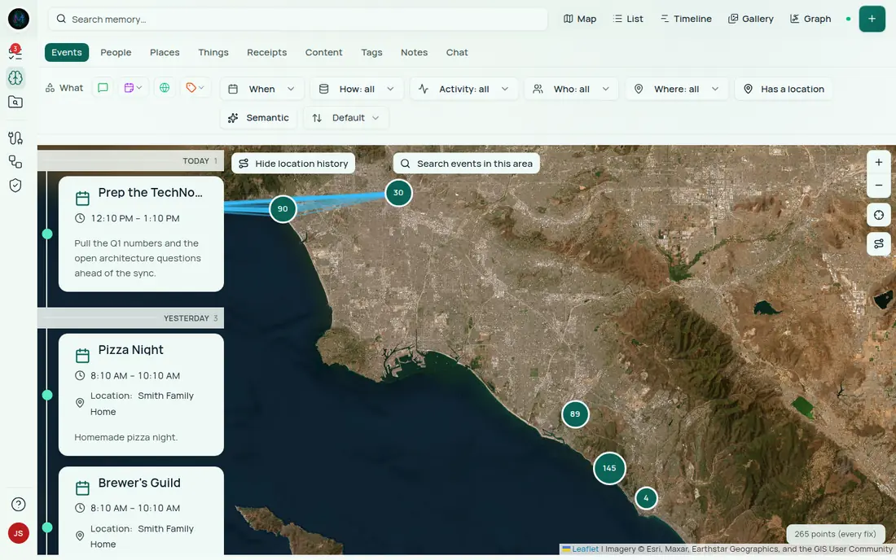Switch to Graph view
Image resolution: width=896 pixels, height=560 pixels.
click(x=810, y=19)
